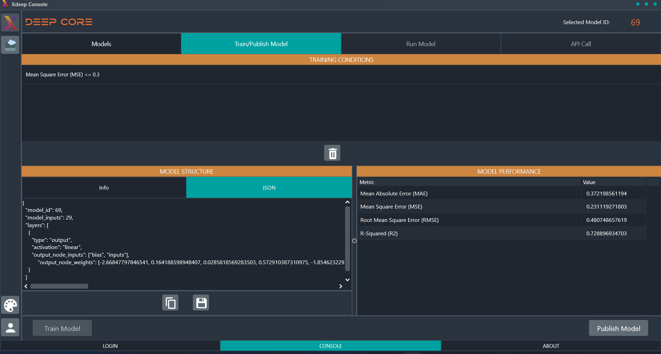
Task: Open the API Call tab
Action: click(581, 44)
